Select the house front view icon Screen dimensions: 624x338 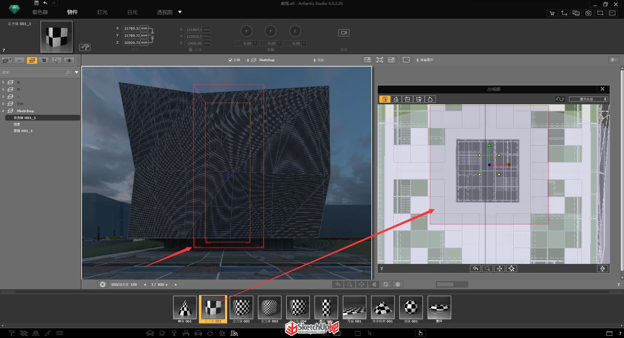click(x=396, y=99)
